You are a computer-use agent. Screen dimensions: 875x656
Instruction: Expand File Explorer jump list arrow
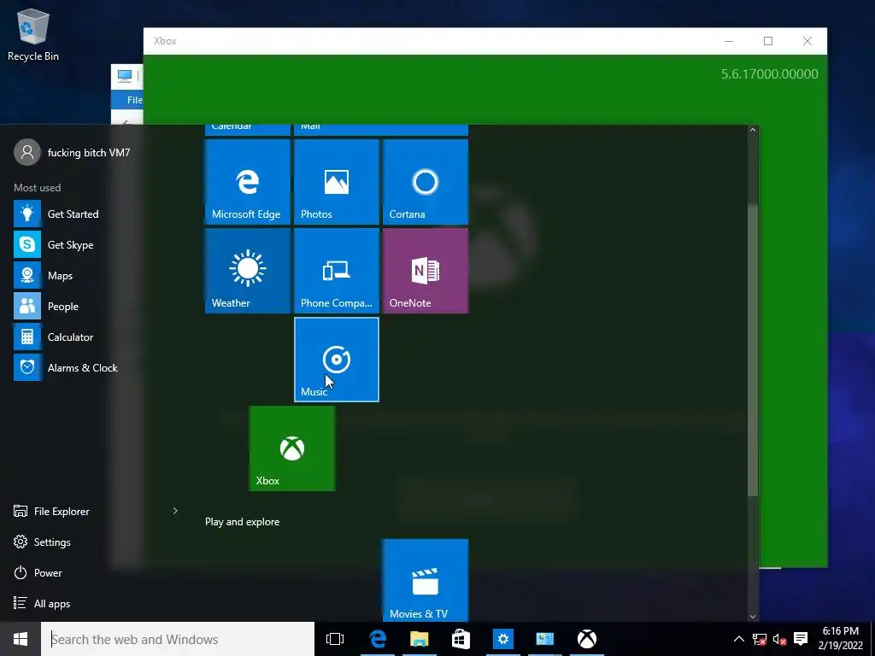(x=174, y=511)
